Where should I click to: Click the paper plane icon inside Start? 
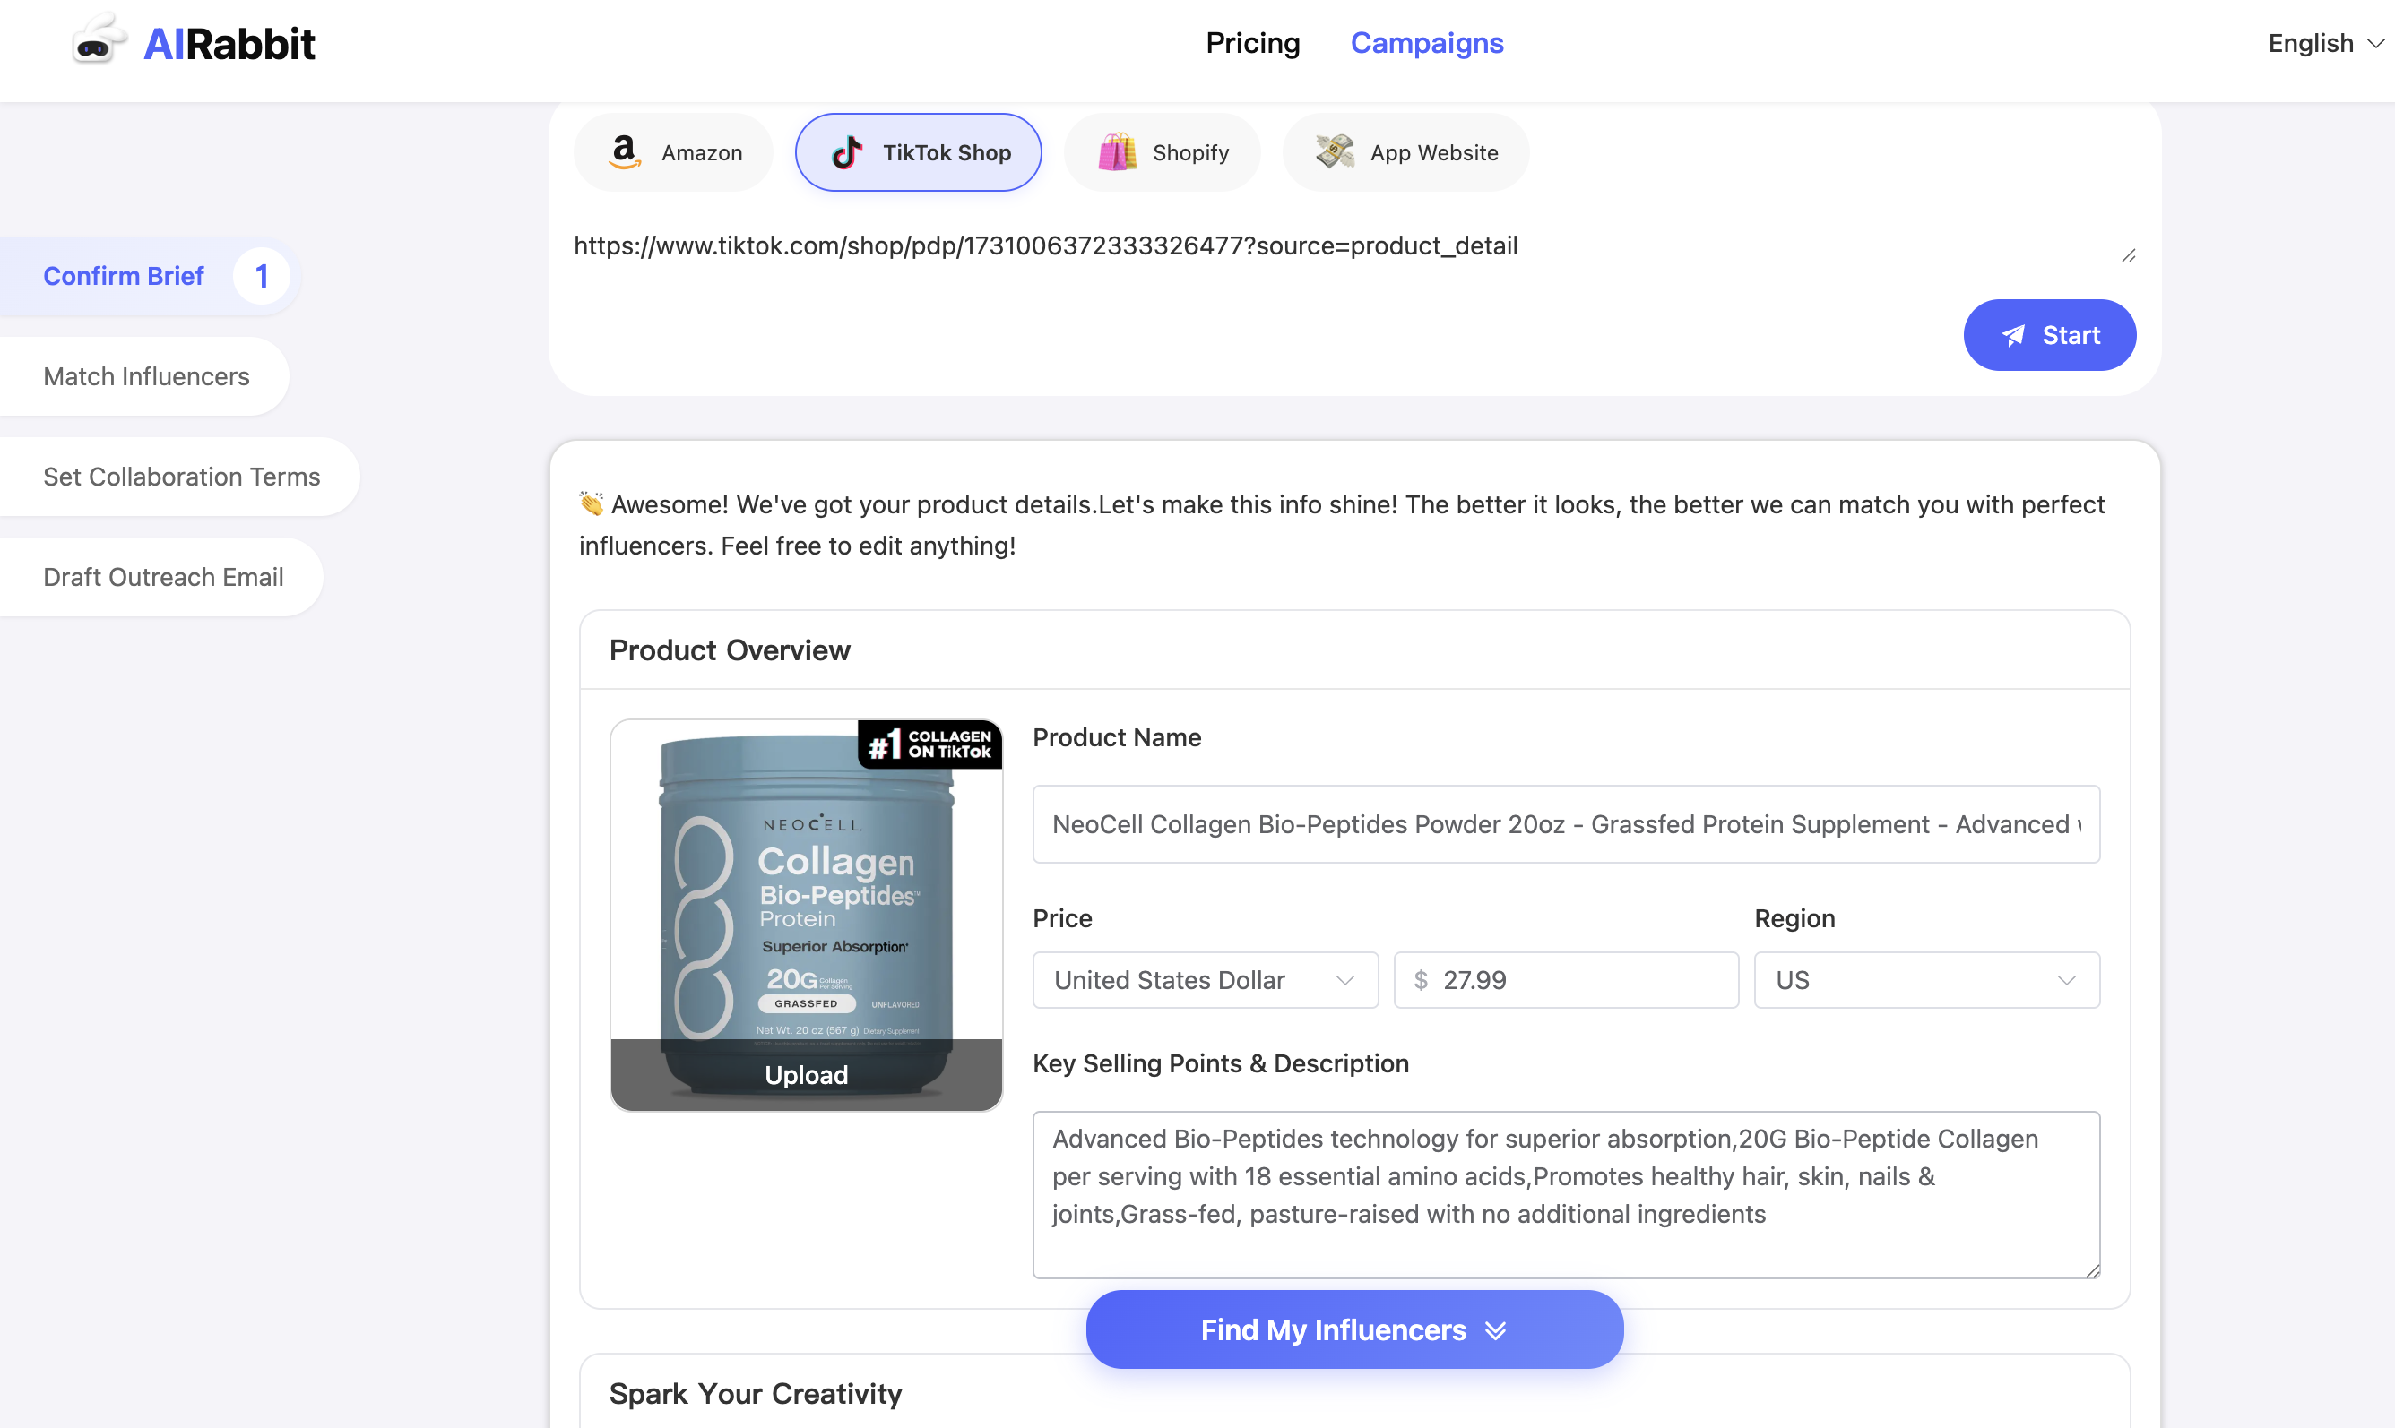pos(2014,335)
